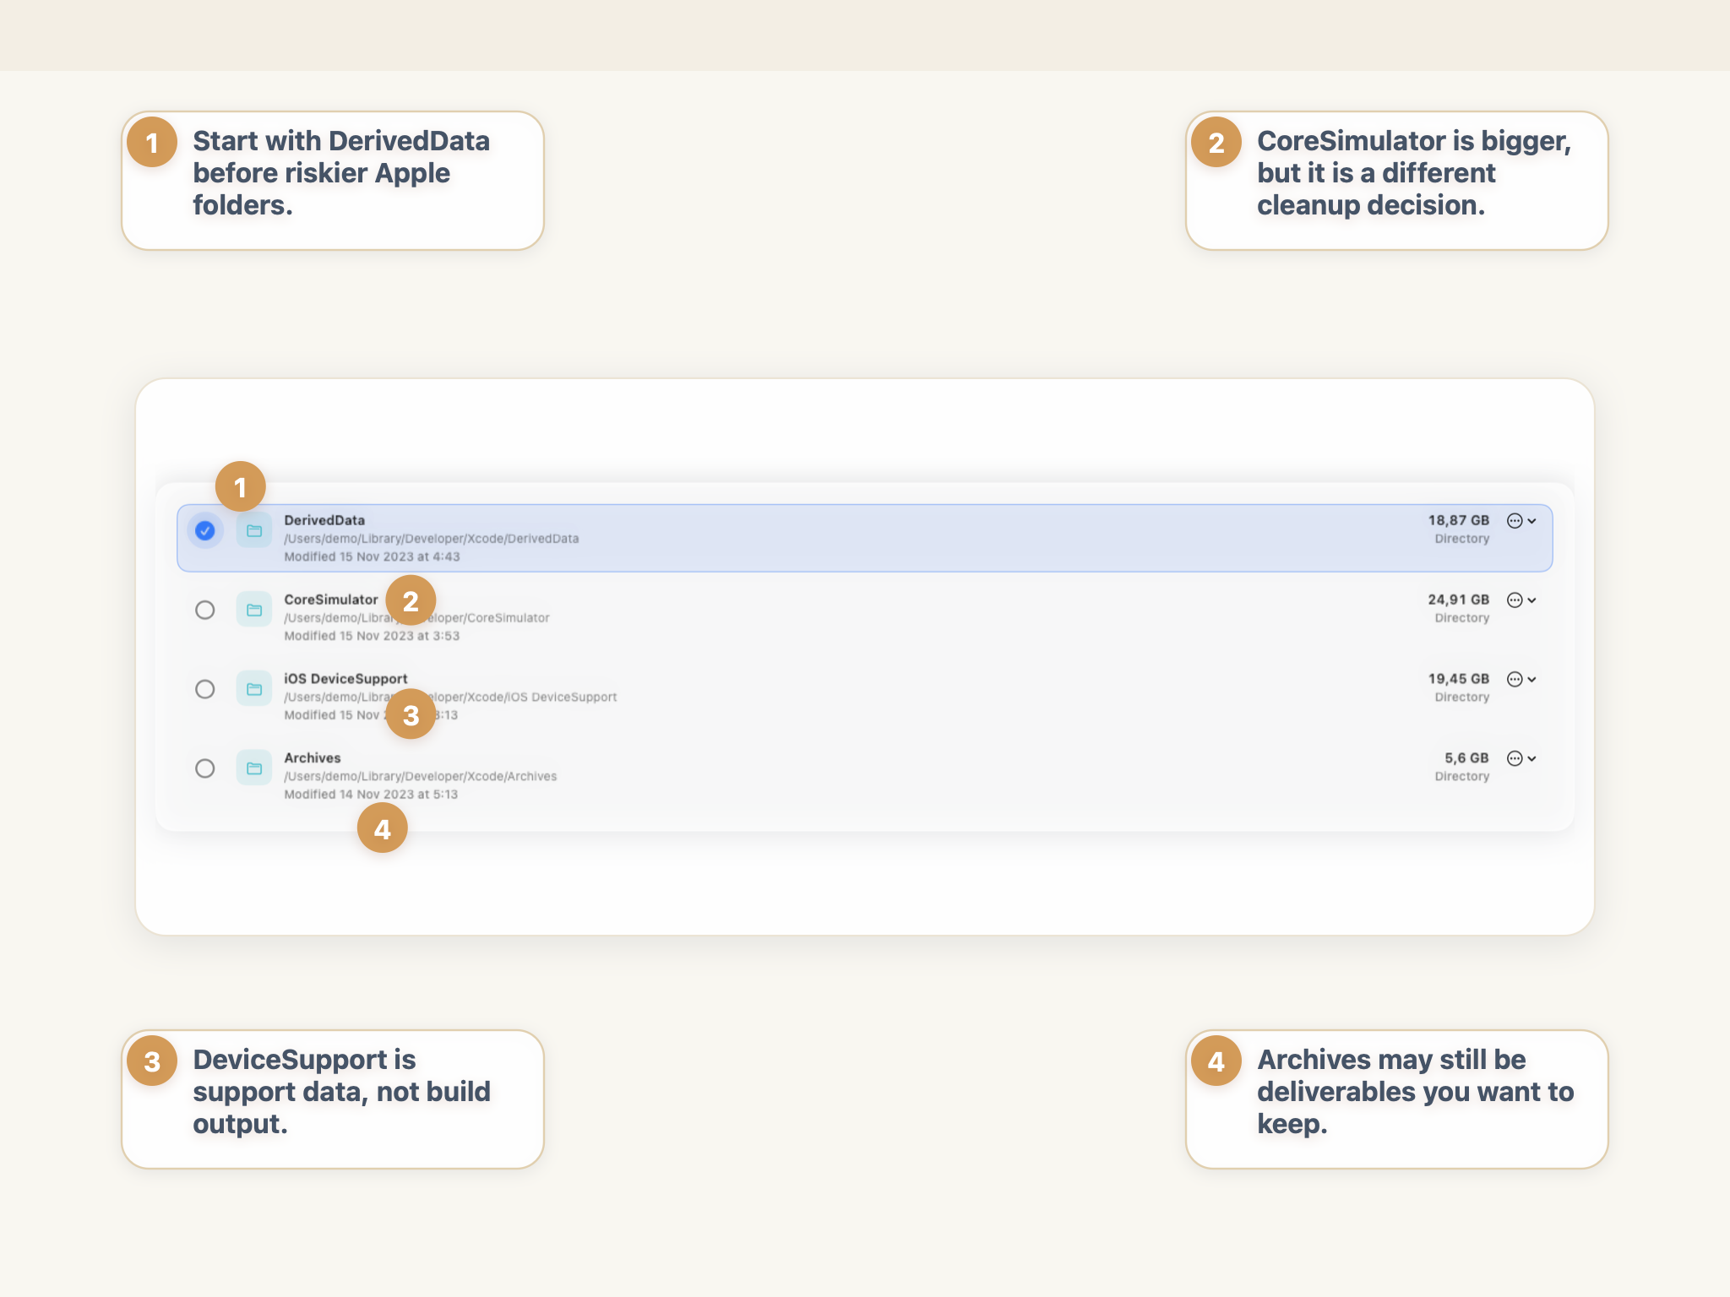Click the Archives folder icon
This screenshot has height=1297, width=1730.
(253, 768)
